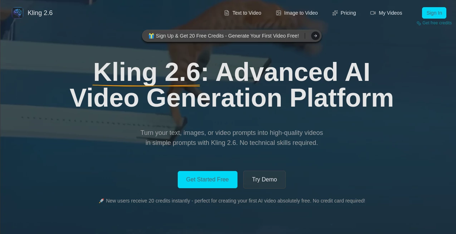The width and height of the screenshot is (456, 234).
Task: Click the 'New users receive 20 credits' note
Action: pyautogui.click(x=232, y=201)
